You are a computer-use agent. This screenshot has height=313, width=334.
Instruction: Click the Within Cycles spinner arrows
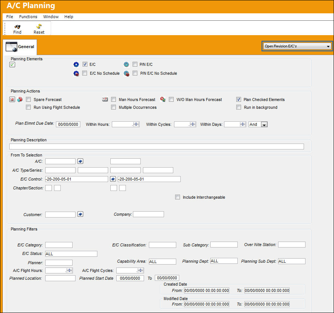click(193, 124)
